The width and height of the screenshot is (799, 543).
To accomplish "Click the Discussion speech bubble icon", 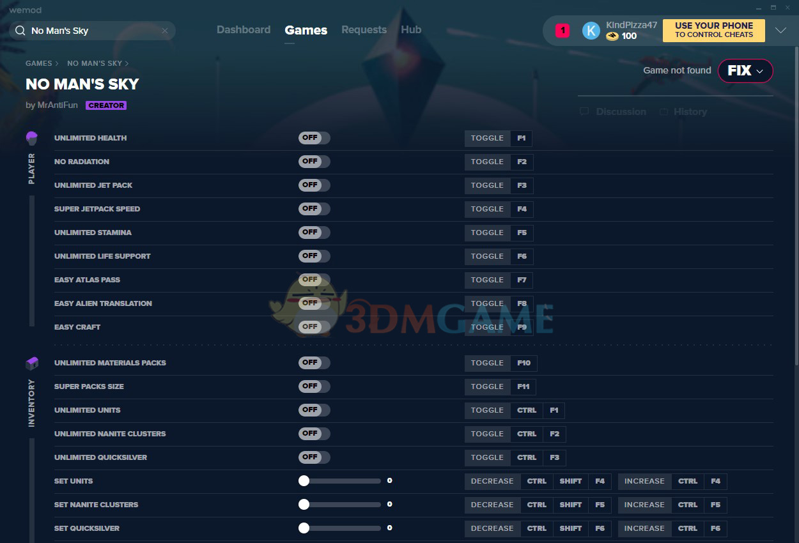I will (584, 112).
